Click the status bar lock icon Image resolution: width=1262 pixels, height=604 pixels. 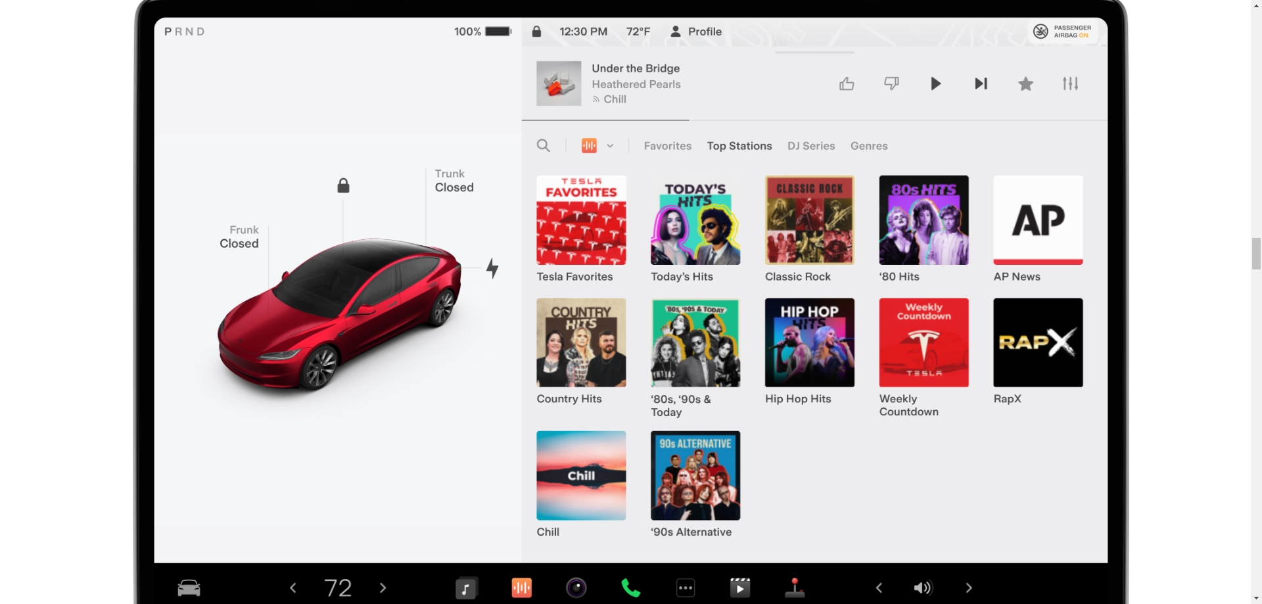point(536,31)
